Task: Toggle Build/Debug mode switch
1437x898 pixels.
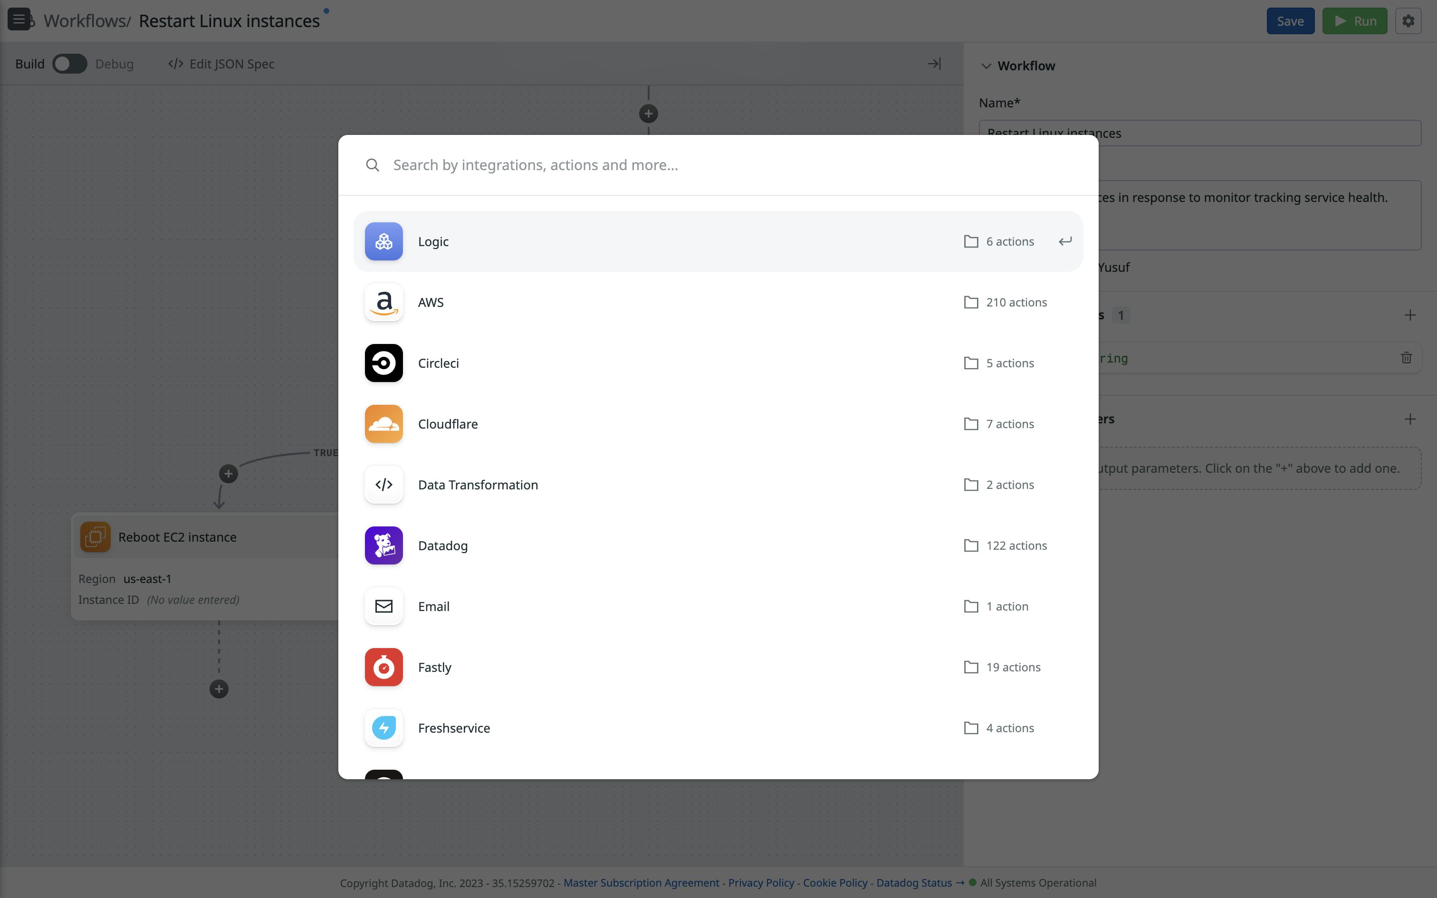Action: (x=69, y=64)
